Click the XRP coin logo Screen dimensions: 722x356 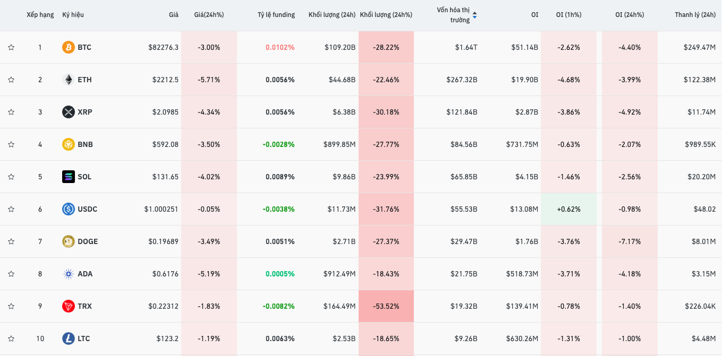pos(69,112)
